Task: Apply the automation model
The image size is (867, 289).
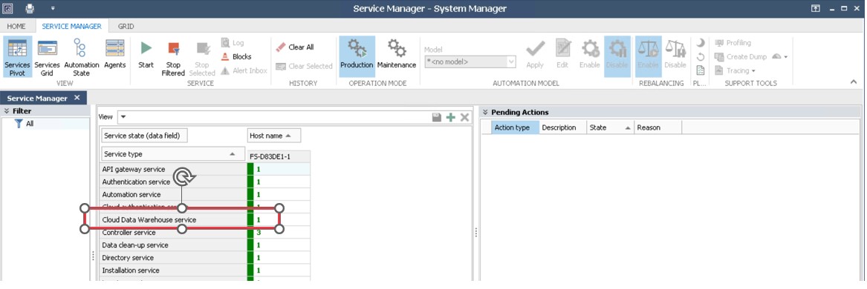Action: point(535,54)
